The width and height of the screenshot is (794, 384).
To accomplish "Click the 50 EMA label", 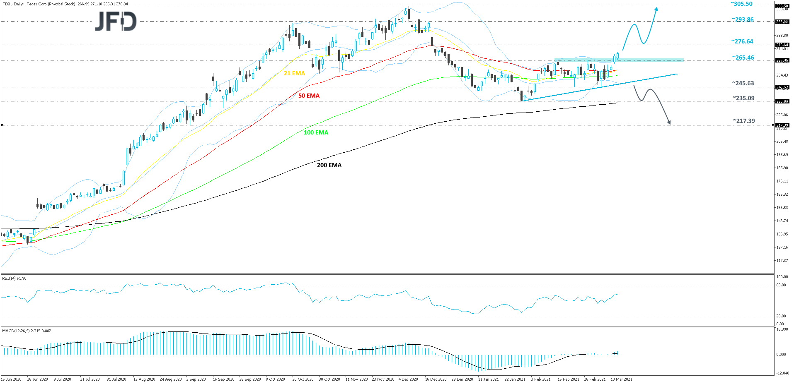I will pos(309,96).
